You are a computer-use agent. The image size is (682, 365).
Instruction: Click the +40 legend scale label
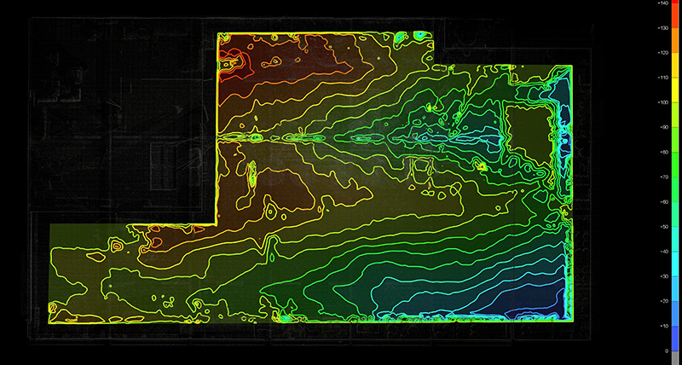[661, 252]
